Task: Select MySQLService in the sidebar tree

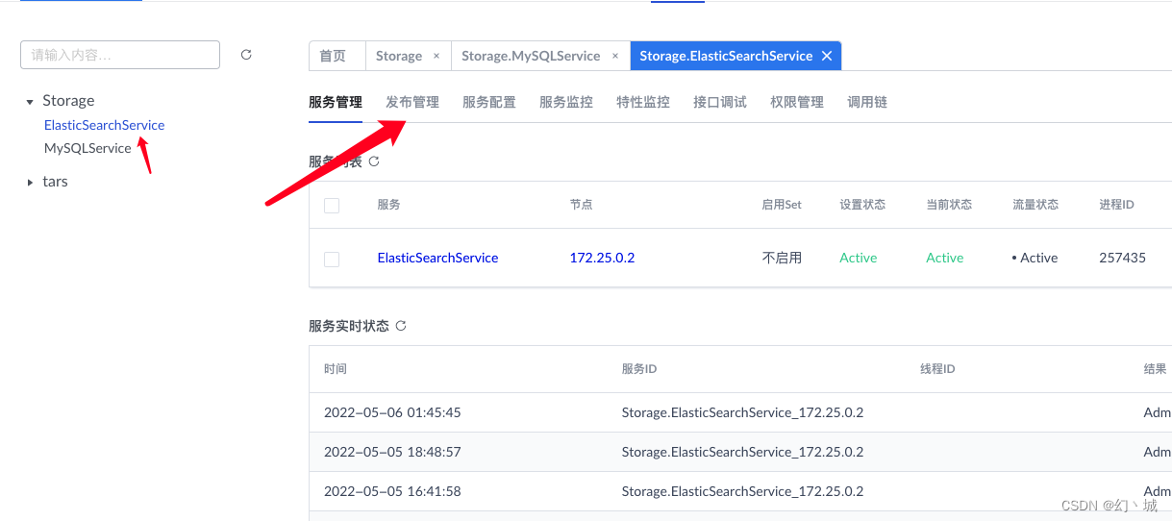Action: pyautogui.click(x=87, y=148)
